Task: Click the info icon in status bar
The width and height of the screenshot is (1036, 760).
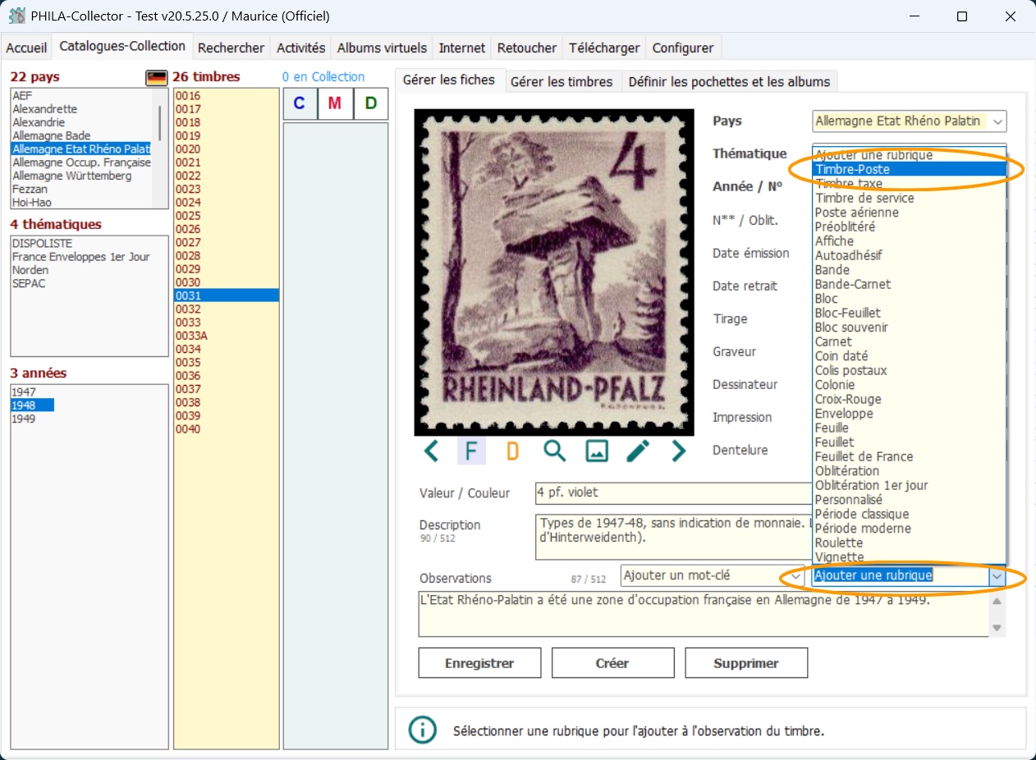Action: pyautogui.click(x=422, y=730)
